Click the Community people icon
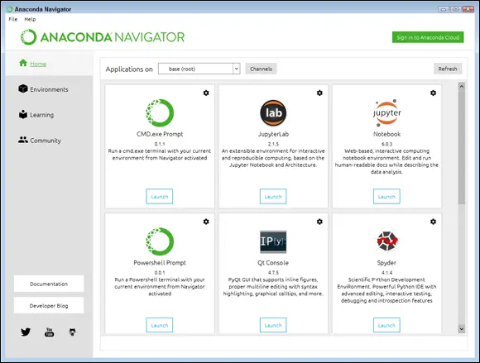This screenshot has height=363, width=480. pos(23,140)
